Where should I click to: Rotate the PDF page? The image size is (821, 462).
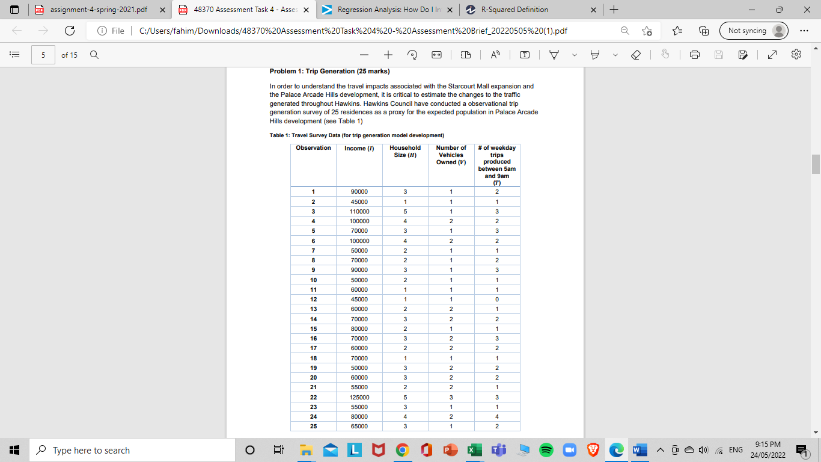[412, 55]
